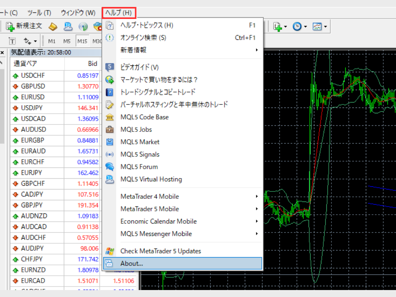The height and width of the screenshot is (297, 396).
Task: Select バーチャルホスティングと年中無休のトレード entry
Action: point(183,104)
